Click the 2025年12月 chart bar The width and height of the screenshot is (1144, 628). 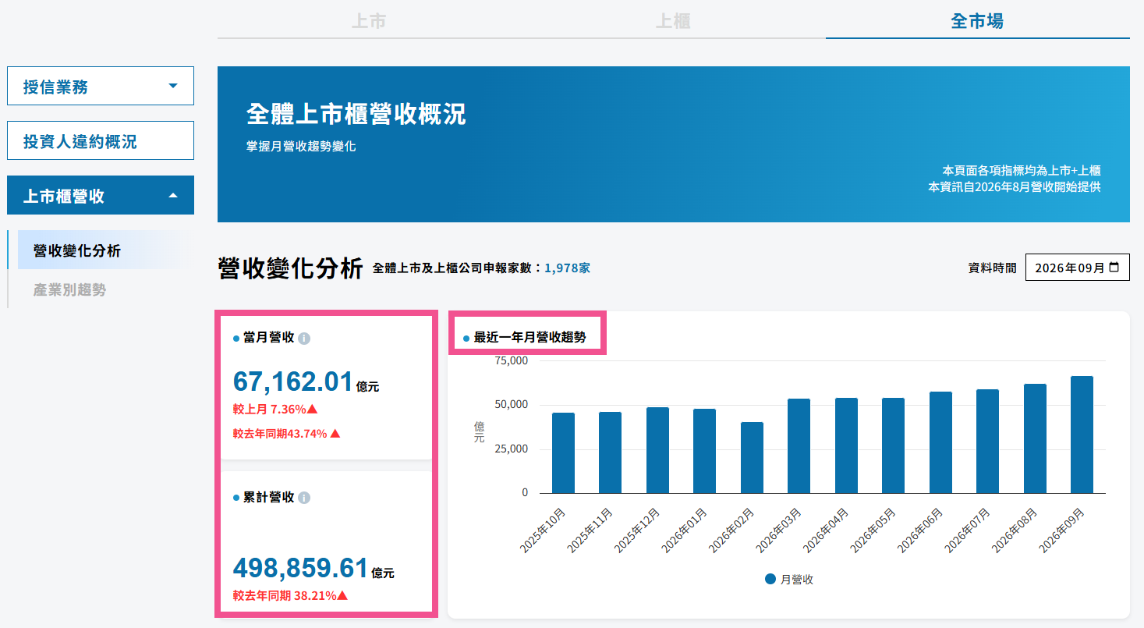pyautogui.click(x=657, y=450)
